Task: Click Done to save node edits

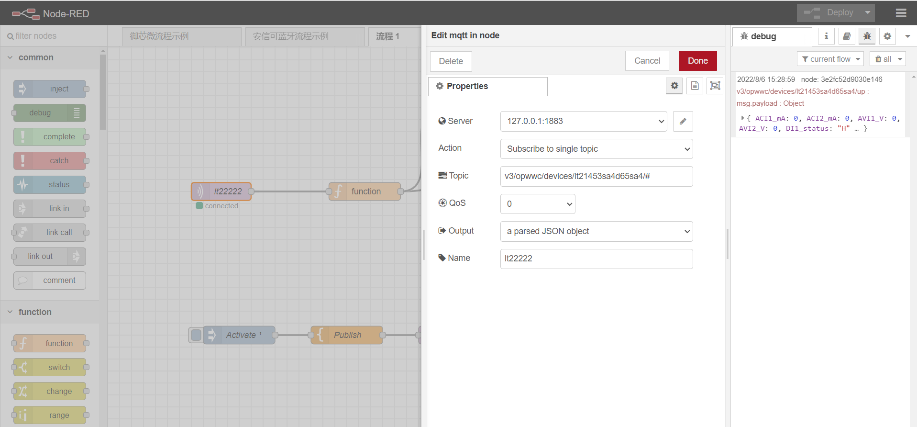Action: 698,61
